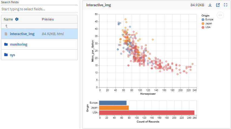Image resolution: width=231 pixels, height=129 pixels.
Task: Click the sys folder icon
Action: pos(6,55)
